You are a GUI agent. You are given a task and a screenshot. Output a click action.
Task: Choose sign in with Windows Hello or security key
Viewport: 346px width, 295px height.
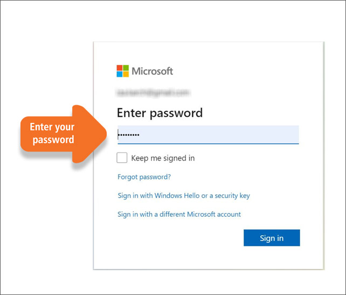tap(184, 196)
